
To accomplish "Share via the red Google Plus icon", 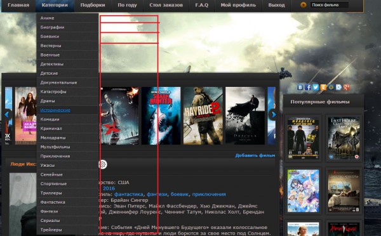I will coord(347,87).
